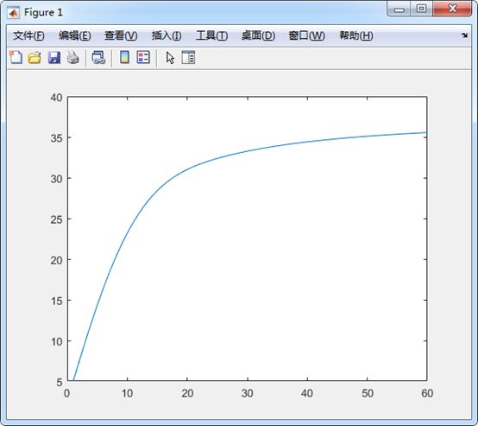Open the 文件(F) menu
Image resolution: width=478 pixels, height=426 pixels.
coord(28,35)
